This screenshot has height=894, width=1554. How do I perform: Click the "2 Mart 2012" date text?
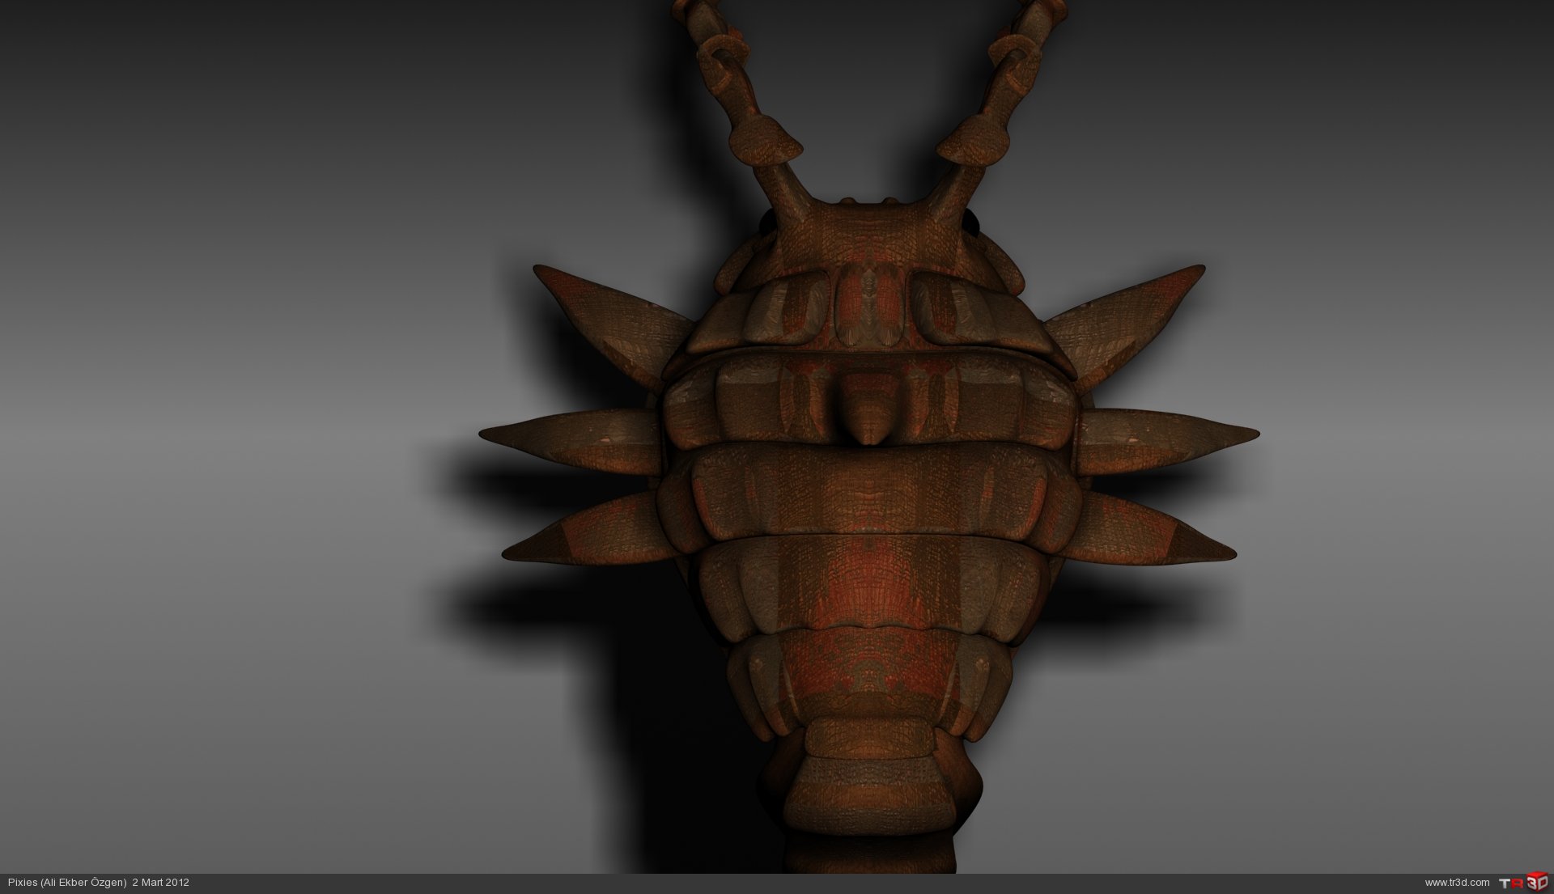pos(160,883)
